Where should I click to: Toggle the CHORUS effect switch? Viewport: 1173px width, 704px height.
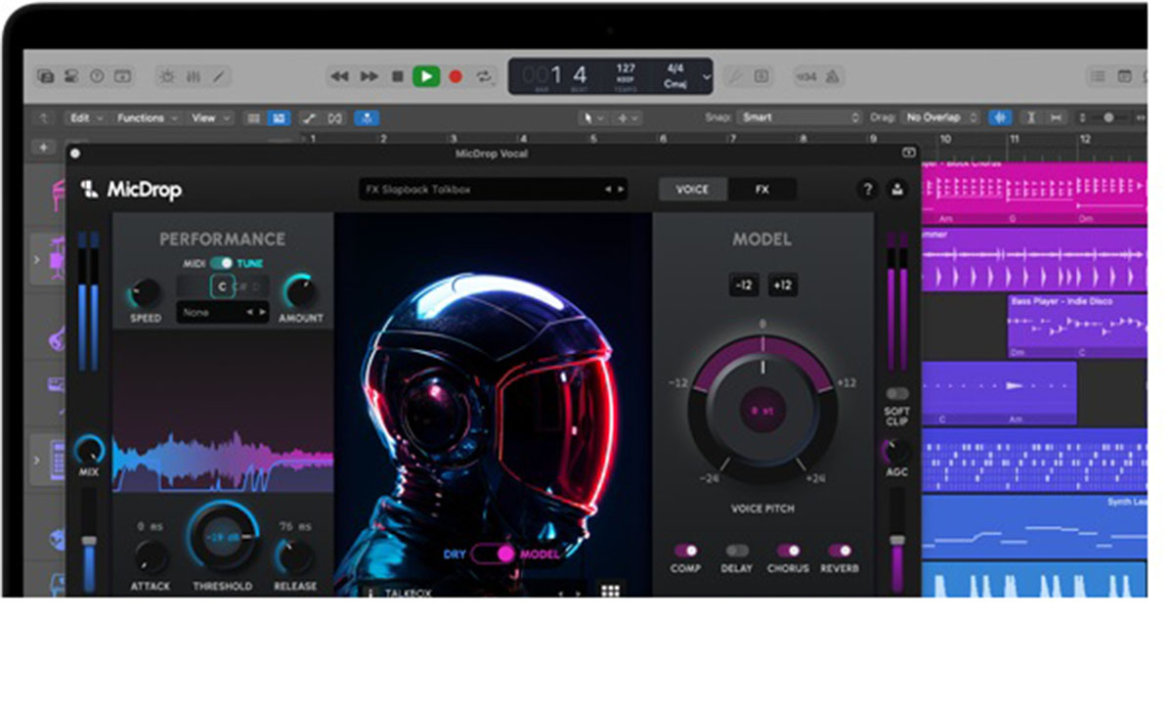[788, 551]
